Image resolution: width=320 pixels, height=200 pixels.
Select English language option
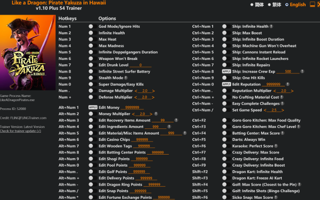click(296, 5)
